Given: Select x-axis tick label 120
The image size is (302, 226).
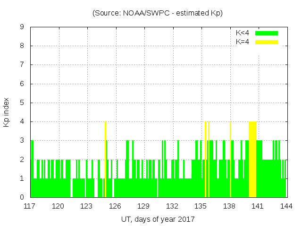Looking at the screenshot, I should pyautogui.click(x=59, y=206).
